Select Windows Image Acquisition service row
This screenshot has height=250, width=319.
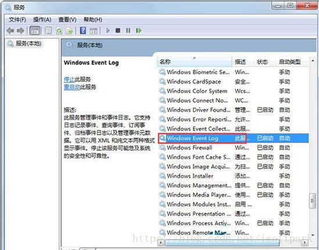point(234,166)
